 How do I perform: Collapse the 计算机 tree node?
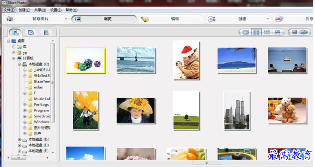tap(14, 58)
